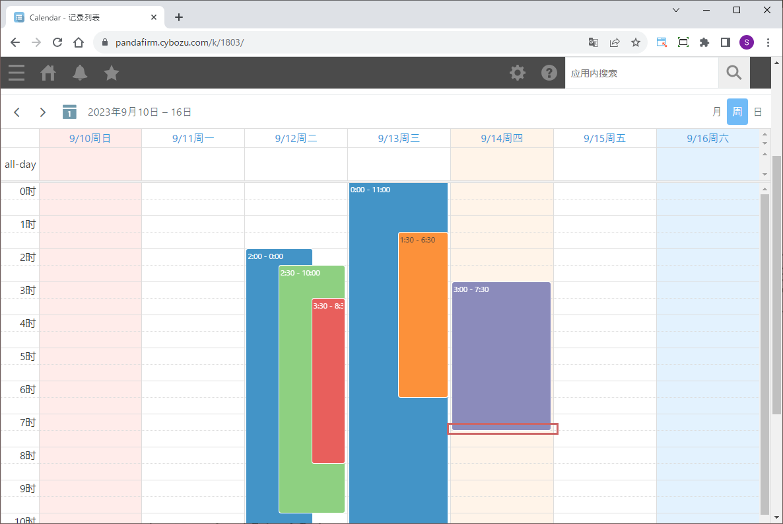The image size is (783, 524).
Task: Go to the home portal icon
Action: pos(48,73)
